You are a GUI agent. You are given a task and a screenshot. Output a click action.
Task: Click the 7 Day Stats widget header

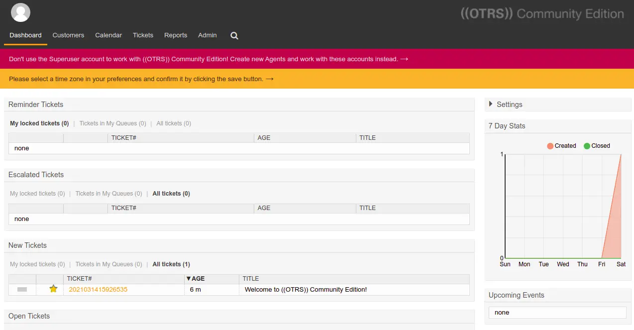click(x=558, y=126)
